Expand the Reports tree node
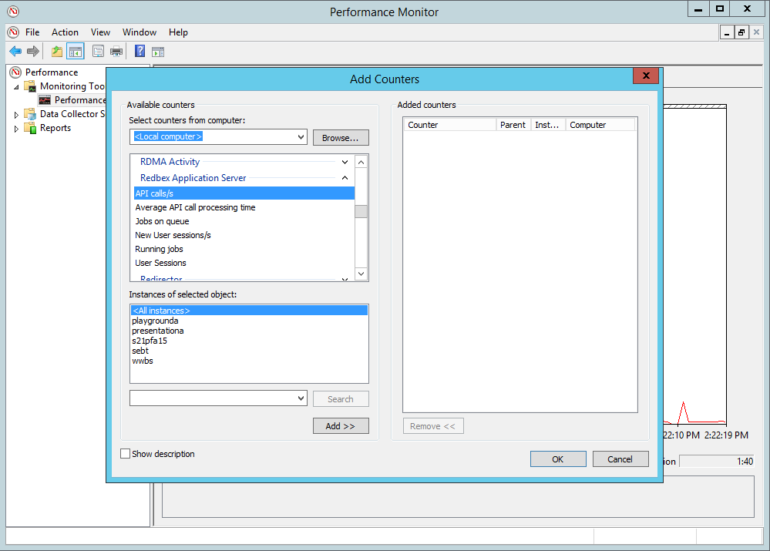Screen dimensions: 770x551 tap(16, 129)
